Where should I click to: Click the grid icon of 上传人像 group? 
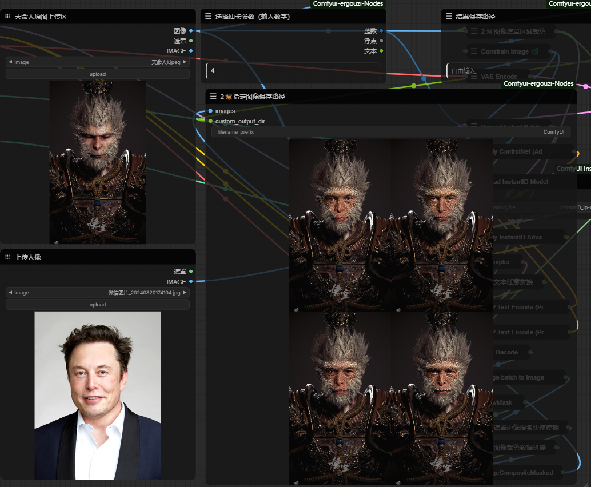[7, 257]
